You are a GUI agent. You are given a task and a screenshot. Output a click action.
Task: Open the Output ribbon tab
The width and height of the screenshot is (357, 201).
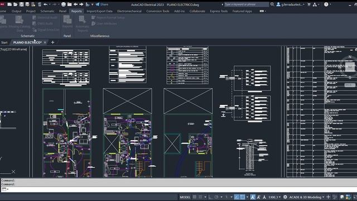[x=16, y=11]
